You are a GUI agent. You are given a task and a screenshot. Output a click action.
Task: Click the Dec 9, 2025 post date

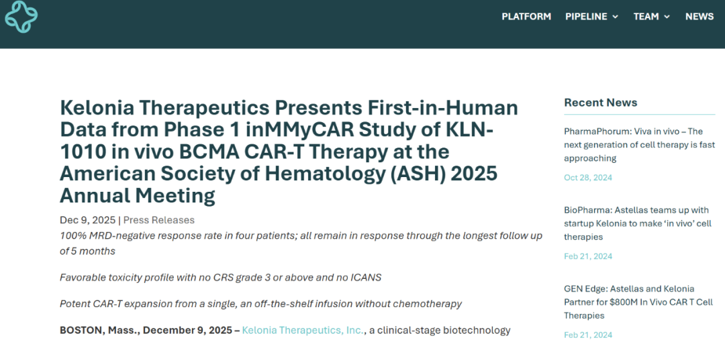(x=88, y=221)
